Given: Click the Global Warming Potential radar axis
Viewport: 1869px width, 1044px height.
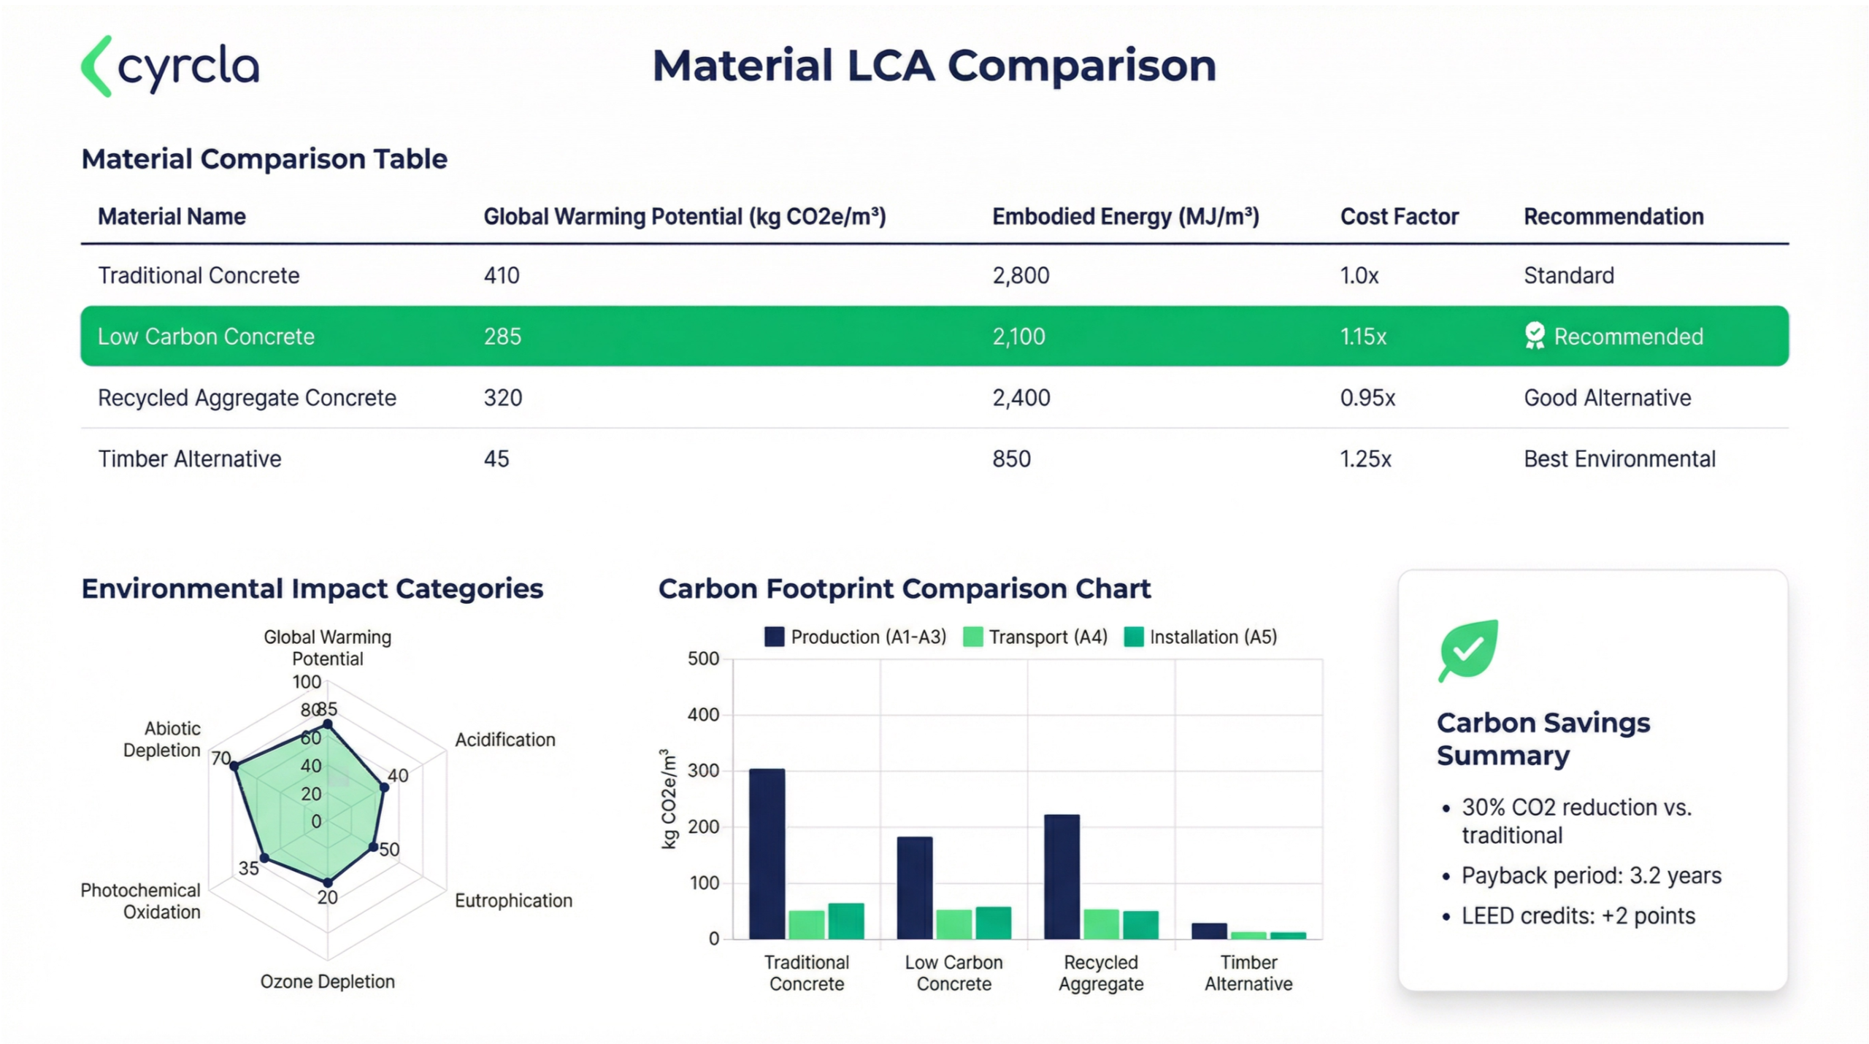Looking at the screenshot, I should (329, 648).
